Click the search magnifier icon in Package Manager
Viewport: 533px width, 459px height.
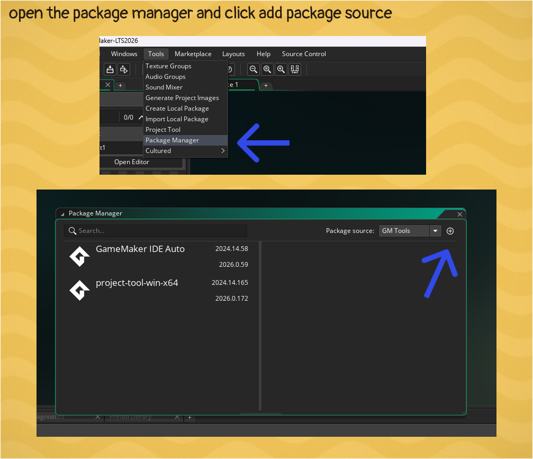coord(72,230)
